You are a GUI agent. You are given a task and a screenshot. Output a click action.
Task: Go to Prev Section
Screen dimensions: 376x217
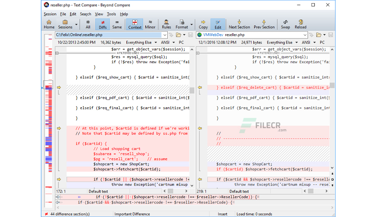264,24
